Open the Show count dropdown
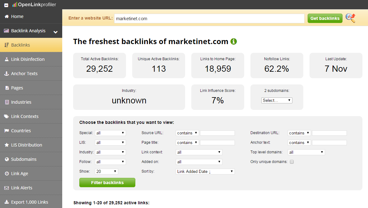The image size is (368, 208). pos(106,171)
